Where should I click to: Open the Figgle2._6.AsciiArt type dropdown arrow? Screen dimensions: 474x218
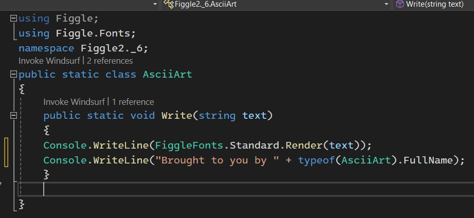[386, 4]
